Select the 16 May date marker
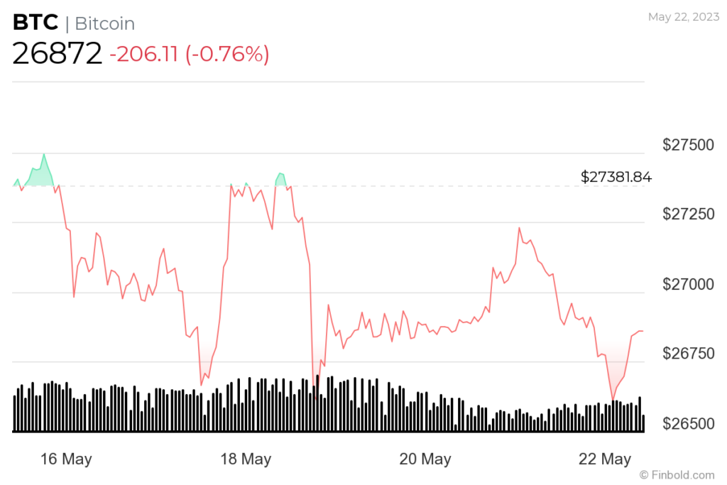Image resolution: width=727 pixels, height=485 pixels. pos(67,459)
